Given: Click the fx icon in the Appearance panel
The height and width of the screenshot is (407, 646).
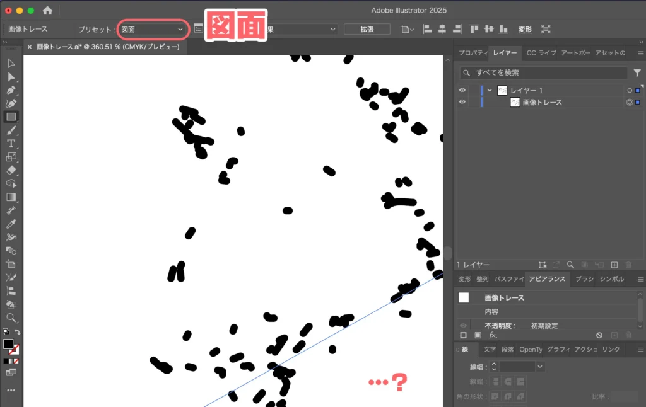Looking at the screenshot, I should pyautogui.click(x=491, y=335).
